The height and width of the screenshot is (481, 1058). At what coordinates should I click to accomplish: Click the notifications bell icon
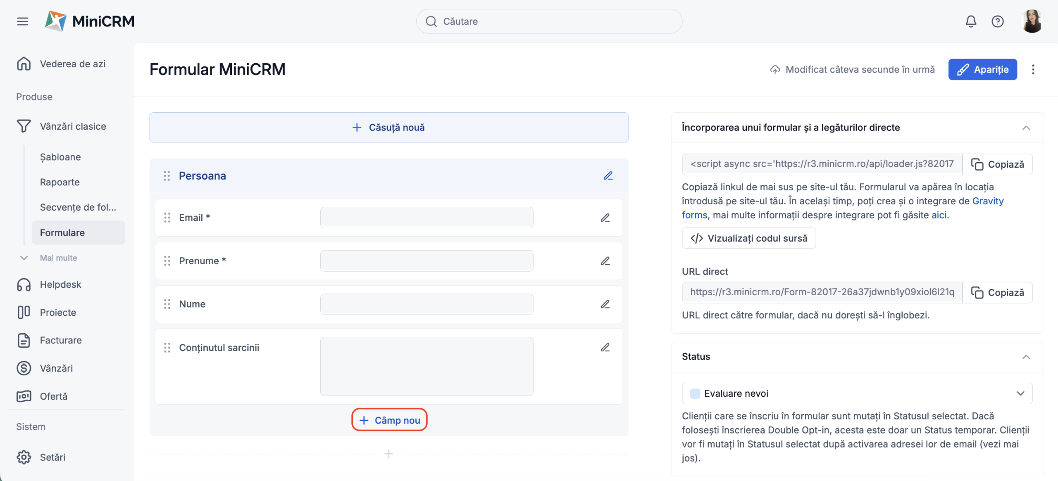tap(971, 21)
